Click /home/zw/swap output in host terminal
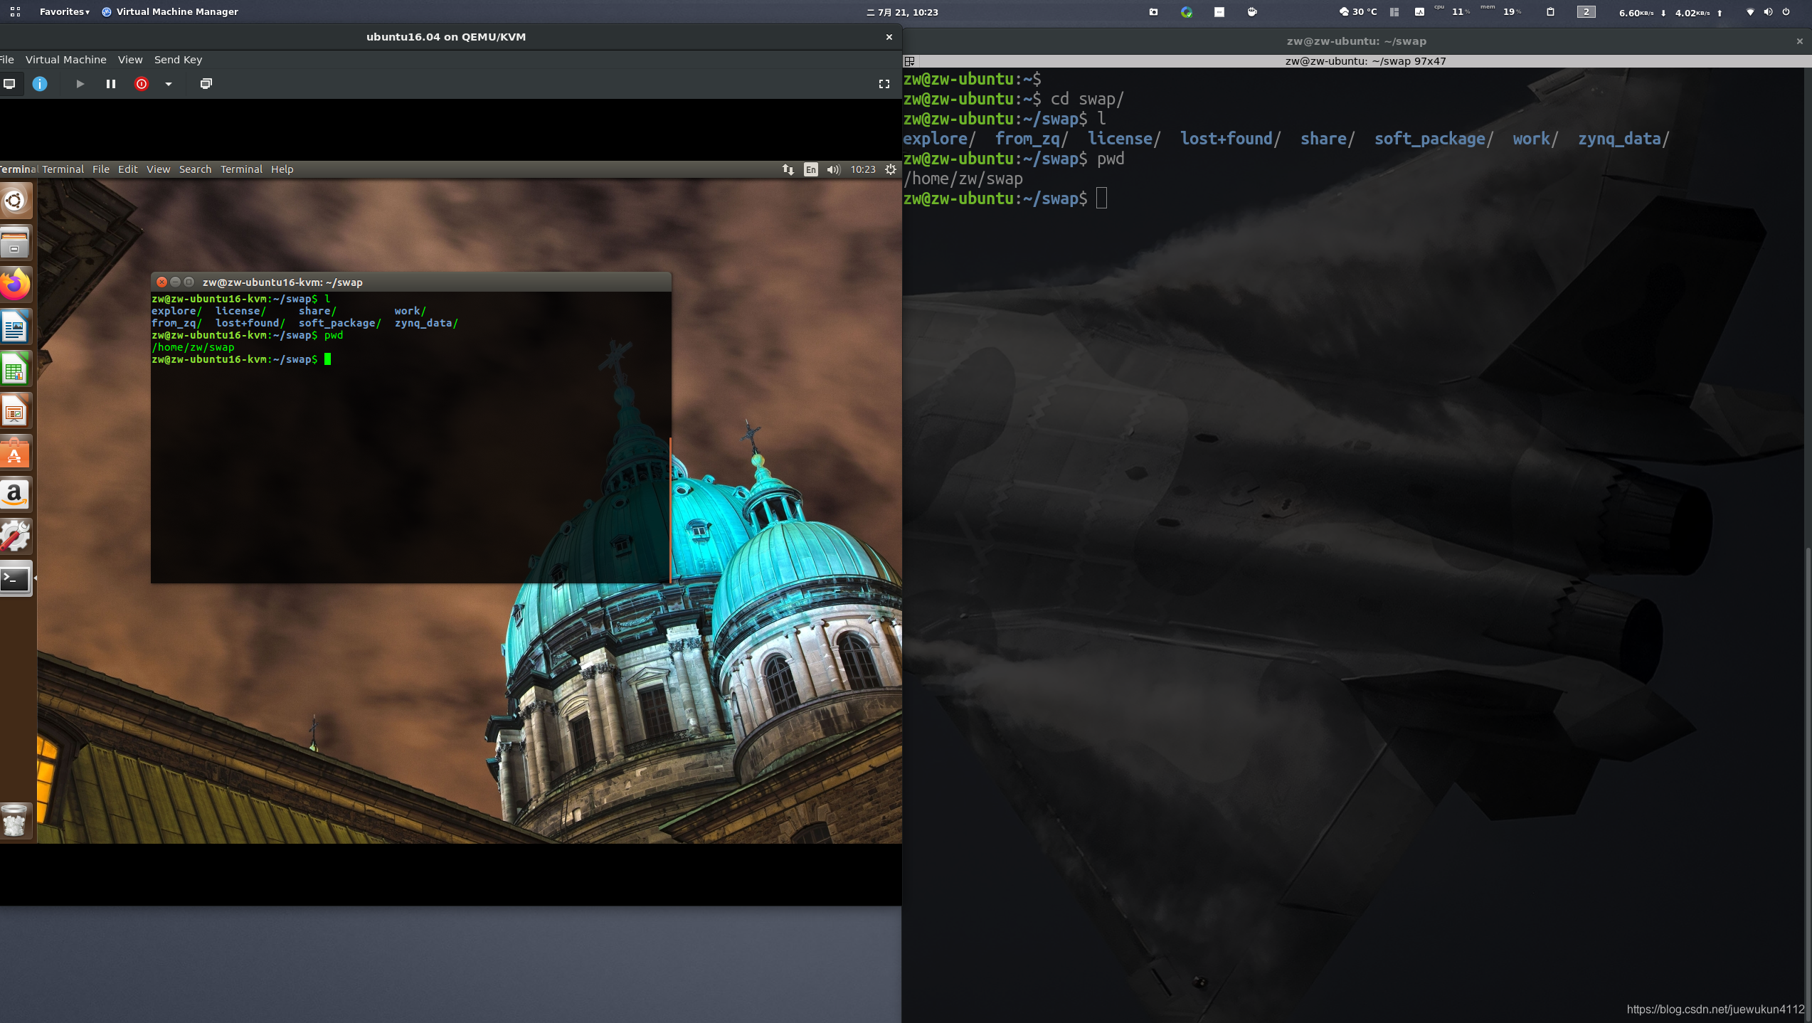1812x1023 pixels. (x=963, y=179)
